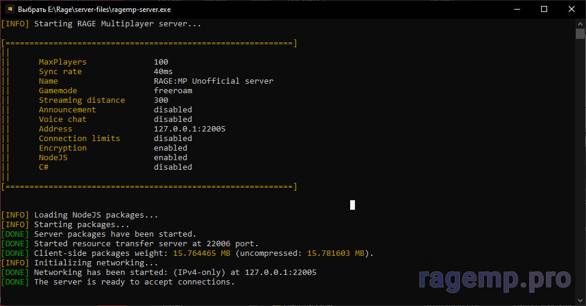
Task: Click the white block text cursor
Action: point(353,205)
